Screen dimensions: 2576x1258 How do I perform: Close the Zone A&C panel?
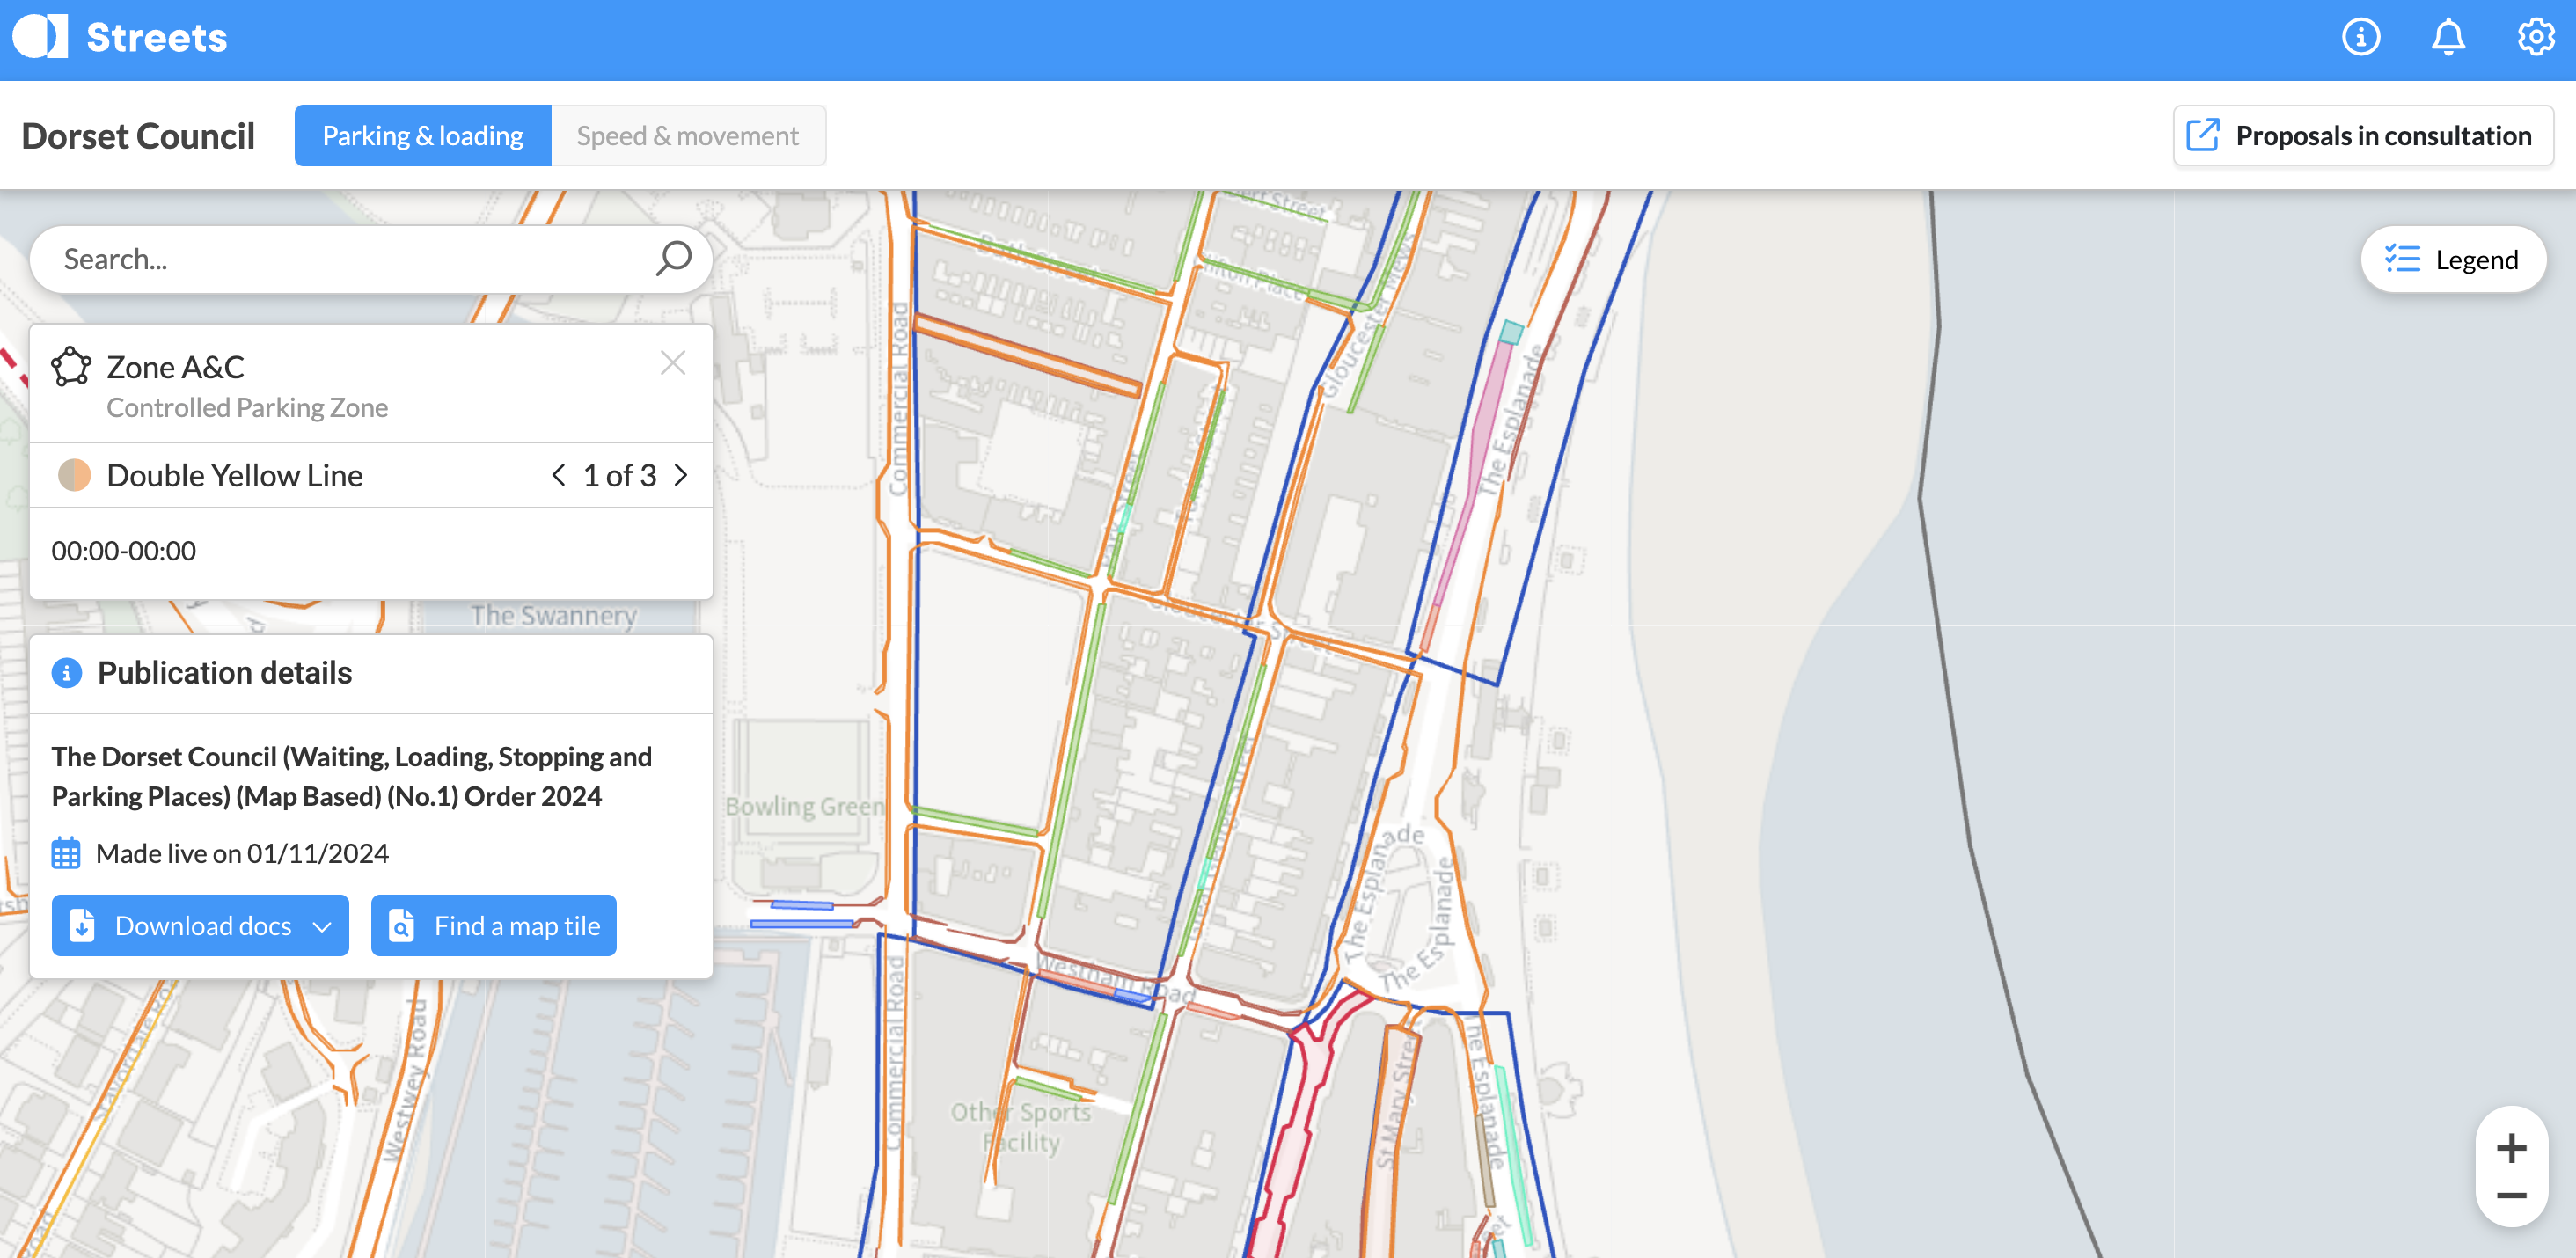(x=673, y=363)
